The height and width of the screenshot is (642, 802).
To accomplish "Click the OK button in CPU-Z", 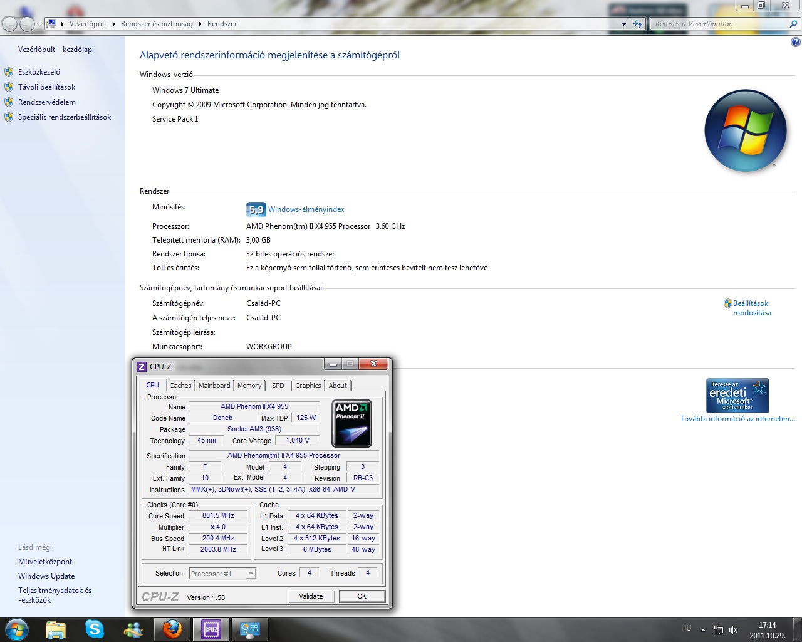I will pos(362,596).
